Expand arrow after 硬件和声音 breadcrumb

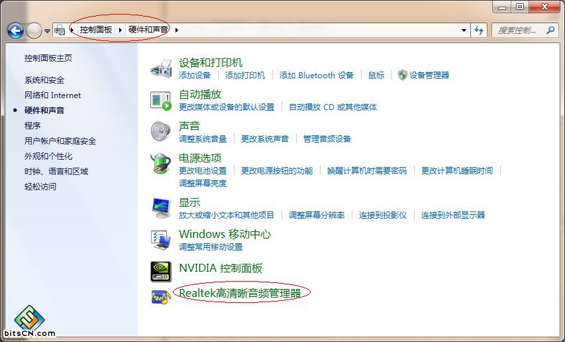coord(177,30)
